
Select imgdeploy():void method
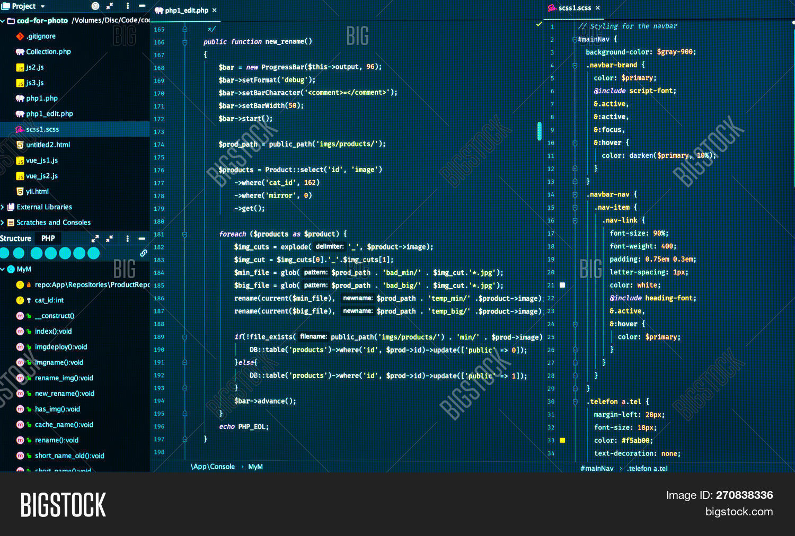pos(61,347)
